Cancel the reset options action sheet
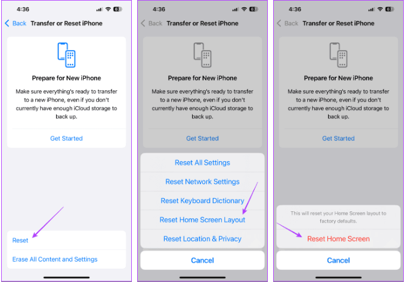 203,260
